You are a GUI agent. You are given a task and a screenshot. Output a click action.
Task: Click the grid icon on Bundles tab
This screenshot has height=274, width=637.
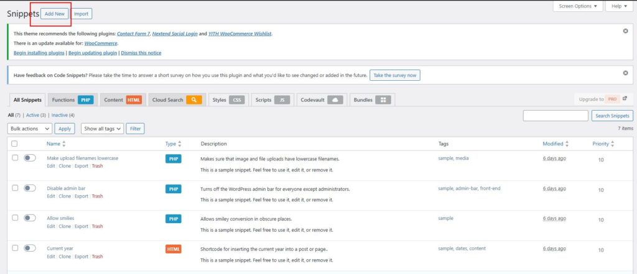[383, 100]
